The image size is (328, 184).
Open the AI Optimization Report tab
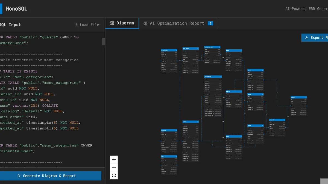[x=178, y=23]
